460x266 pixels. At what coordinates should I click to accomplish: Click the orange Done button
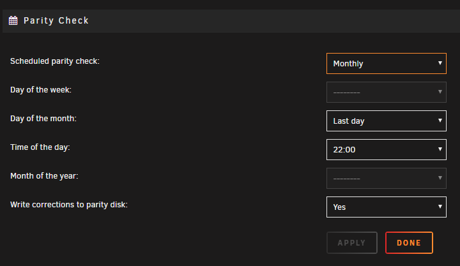coord(409,242)
